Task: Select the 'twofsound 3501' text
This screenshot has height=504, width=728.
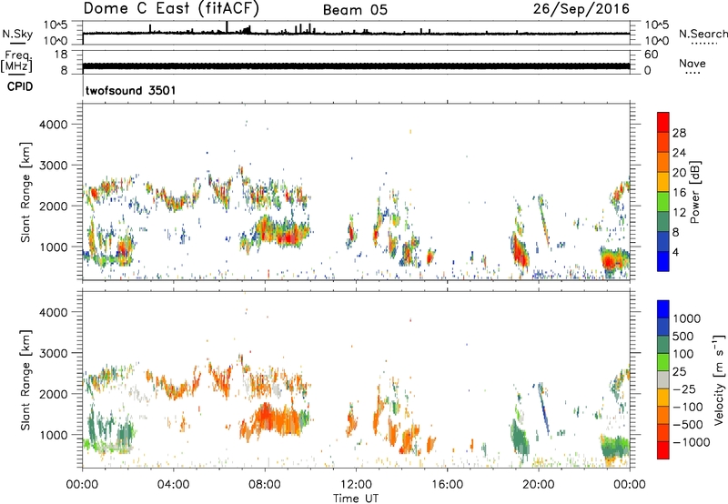Action: 131,90
